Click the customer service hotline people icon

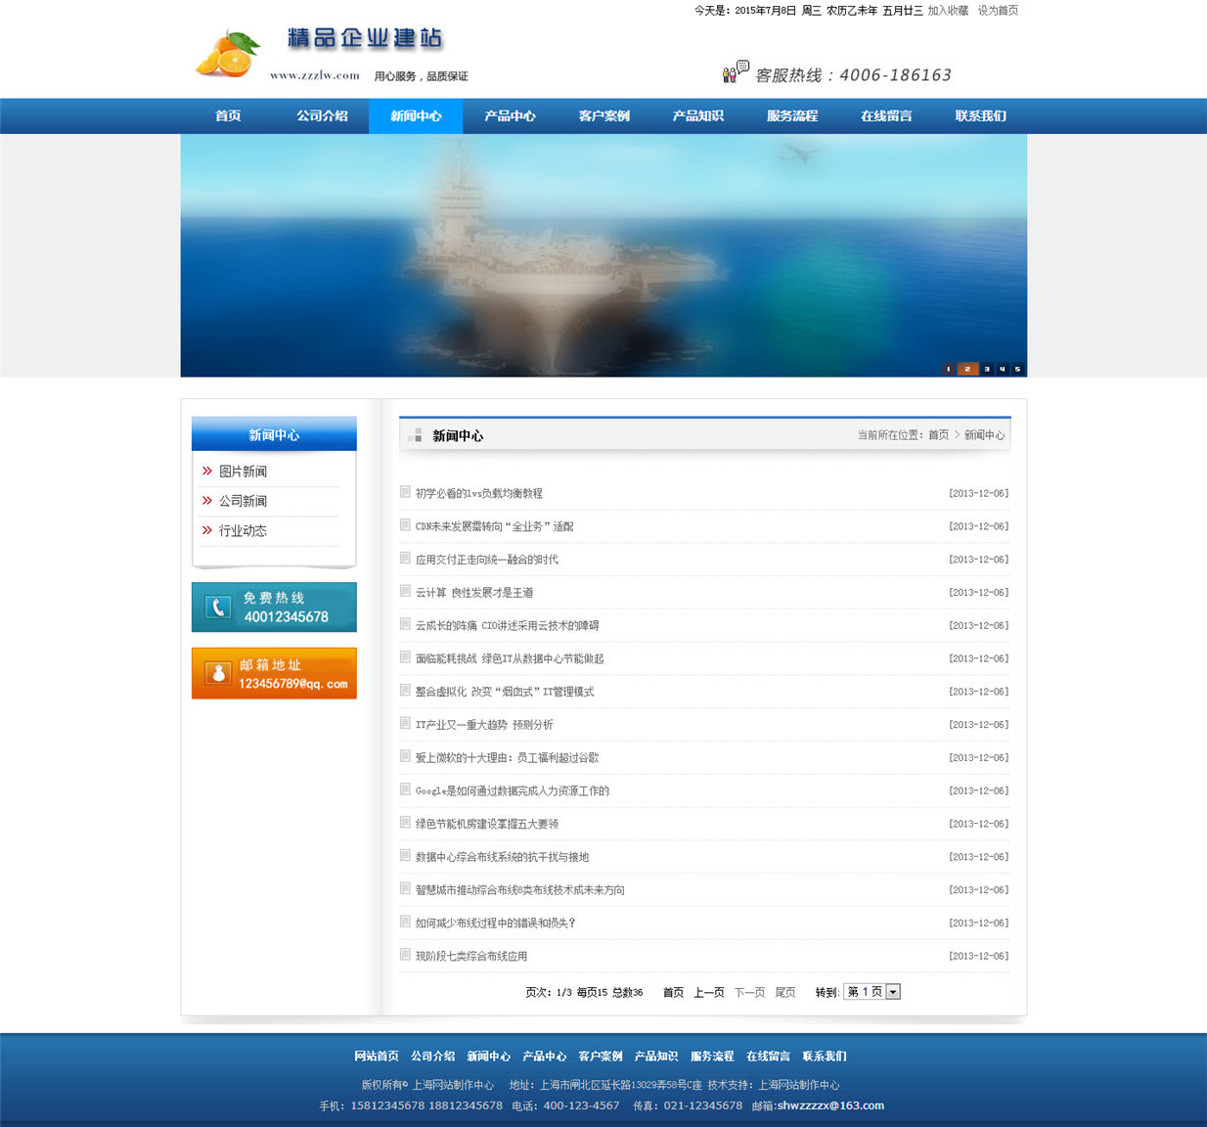[736, 70]
